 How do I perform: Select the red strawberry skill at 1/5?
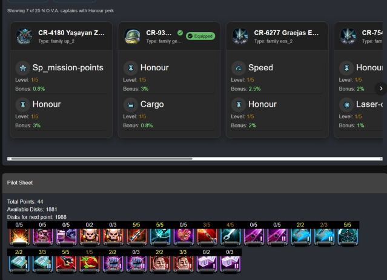[x=90, y=264]
